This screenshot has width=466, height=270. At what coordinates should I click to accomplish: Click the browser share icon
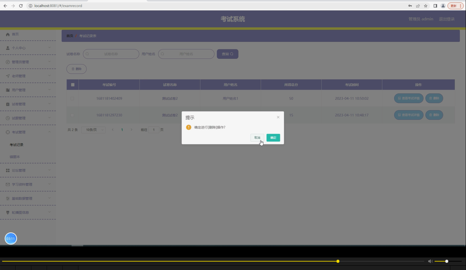[418, 6]
